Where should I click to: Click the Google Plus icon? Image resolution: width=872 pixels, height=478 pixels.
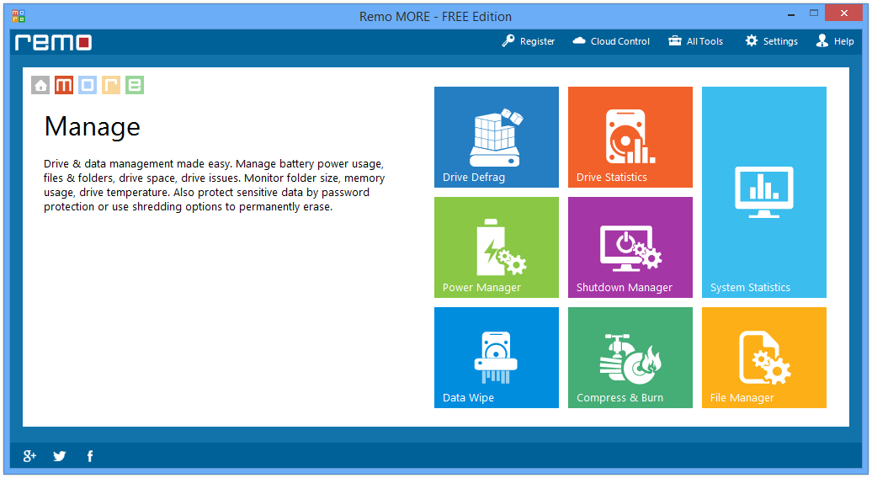click(x=29, y=456)
